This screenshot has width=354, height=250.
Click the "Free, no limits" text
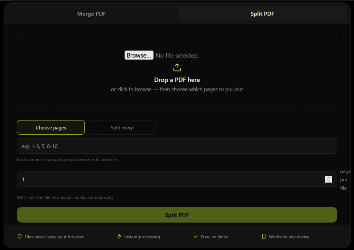(x=214, y=237)
